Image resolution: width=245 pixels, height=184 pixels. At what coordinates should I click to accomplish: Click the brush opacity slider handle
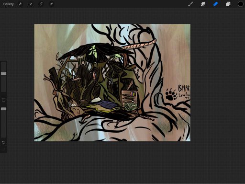pos(4,109)
